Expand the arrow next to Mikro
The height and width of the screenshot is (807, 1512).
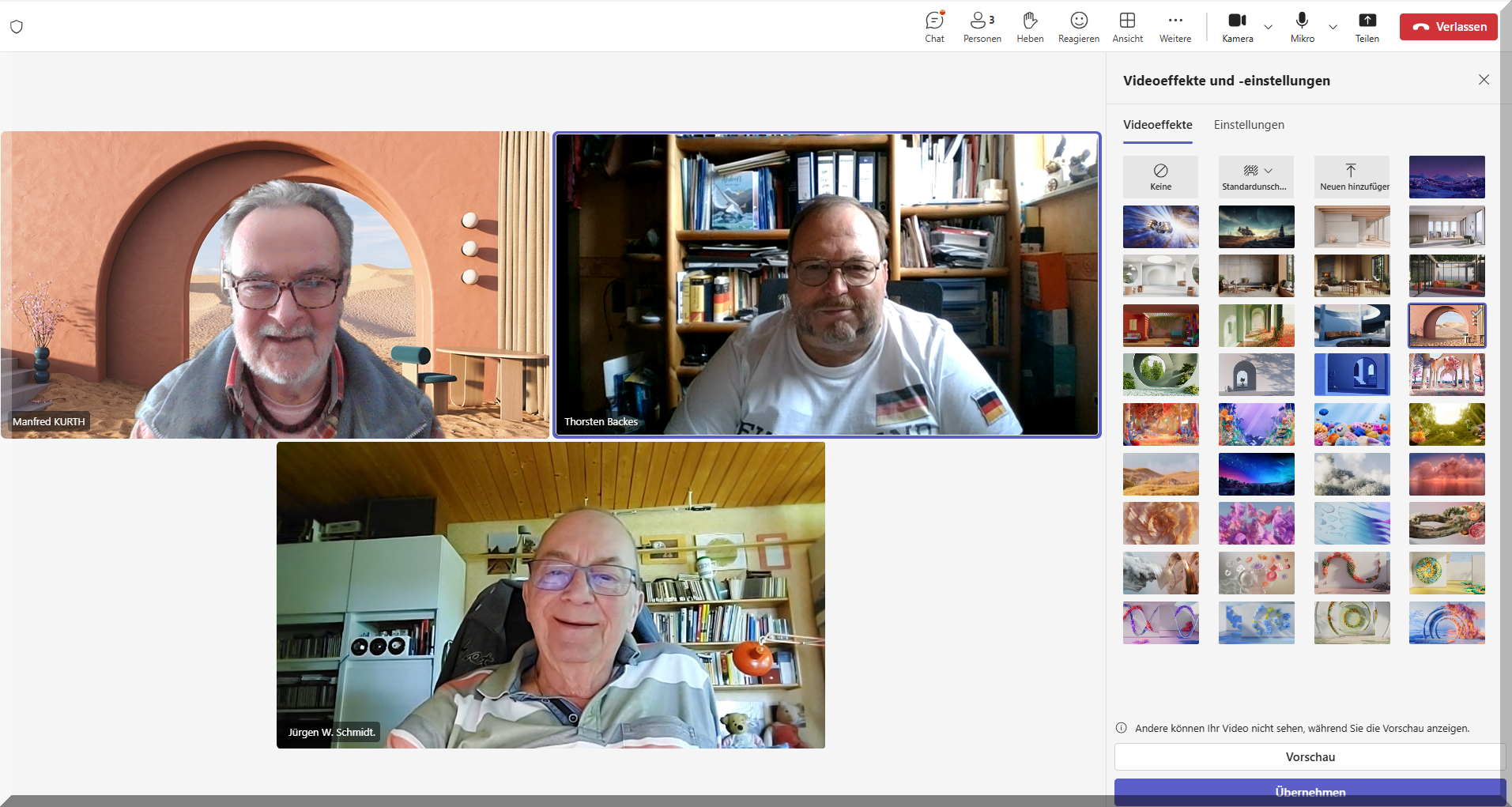(1333, 27)
